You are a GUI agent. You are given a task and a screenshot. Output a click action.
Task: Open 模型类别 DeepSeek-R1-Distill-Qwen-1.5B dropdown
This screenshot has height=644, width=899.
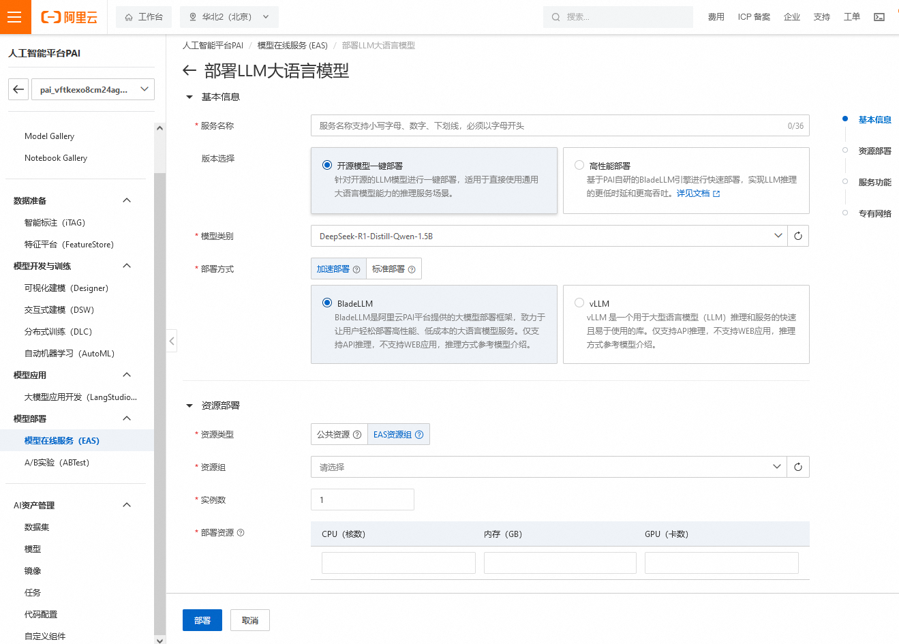point(549,236)
